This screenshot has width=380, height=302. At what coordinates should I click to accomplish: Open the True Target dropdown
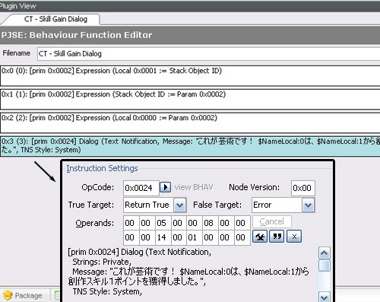coord(179,205)
